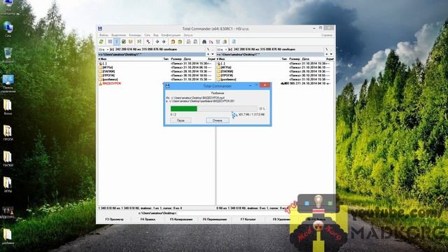Sort left panel by Размер column header
This screenshot has height=252, width=448.
coord(176,59)
